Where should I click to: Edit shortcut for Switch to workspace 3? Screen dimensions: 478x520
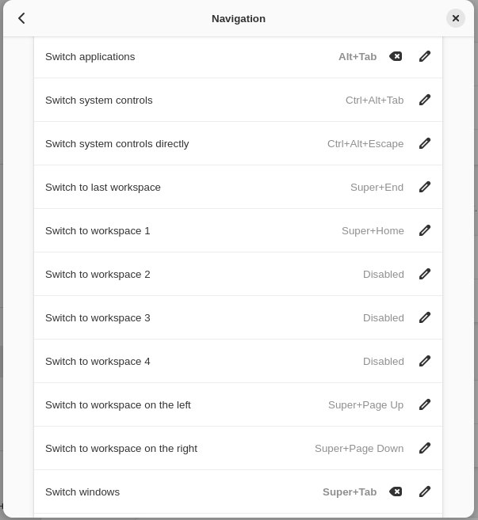coord(425,317)
